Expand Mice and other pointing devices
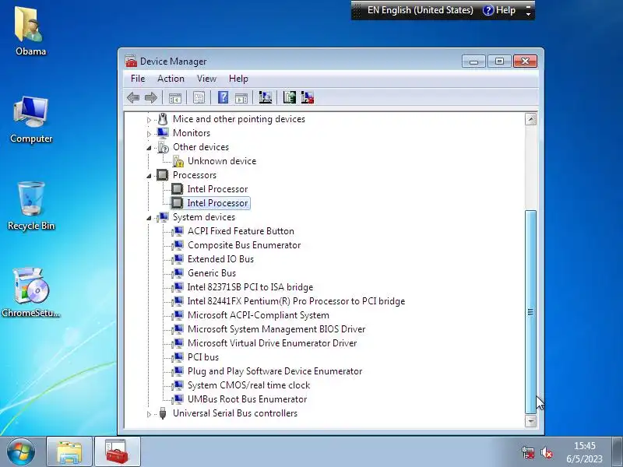The image size is (623, 467). [149, 120]
